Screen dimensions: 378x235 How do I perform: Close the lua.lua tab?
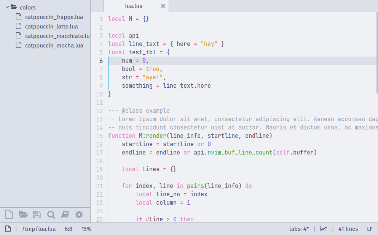click(x=163, y=6)
